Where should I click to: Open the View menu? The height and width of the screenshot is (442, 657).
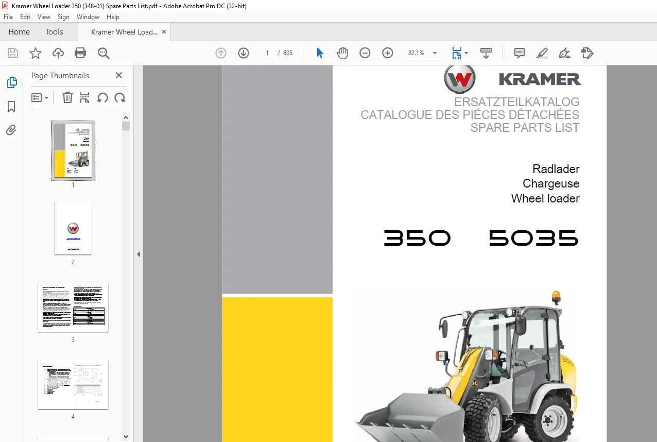click(44, 17)
